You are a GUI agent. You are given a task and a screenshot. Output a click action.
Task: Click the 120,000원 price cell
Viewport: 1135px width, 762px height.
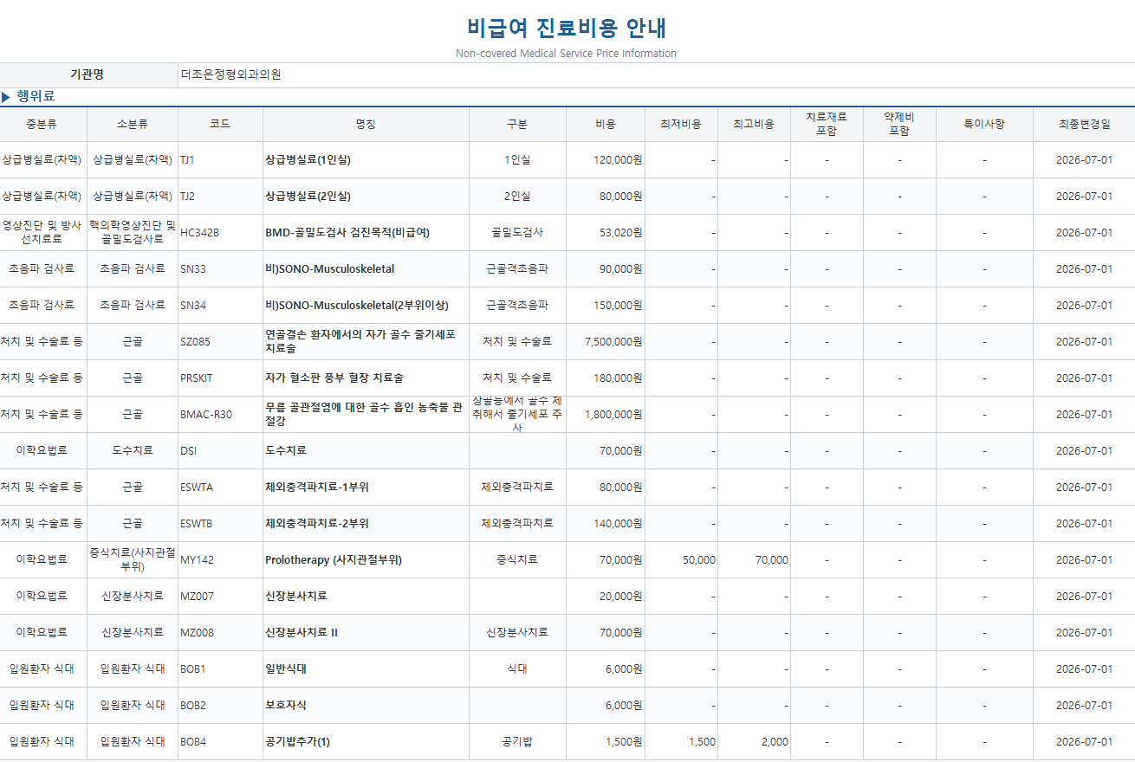pos(606,160)
